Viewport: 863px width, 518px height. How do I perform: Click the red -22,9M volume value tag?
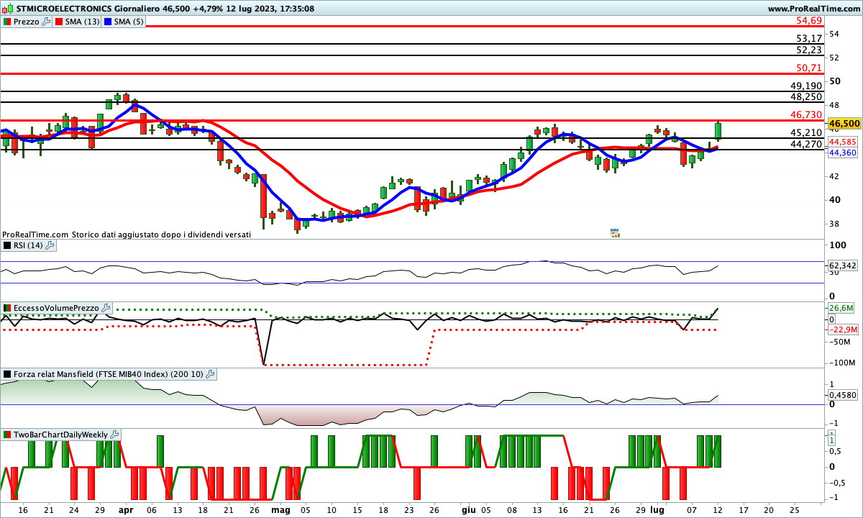click(x=844, y=330)
